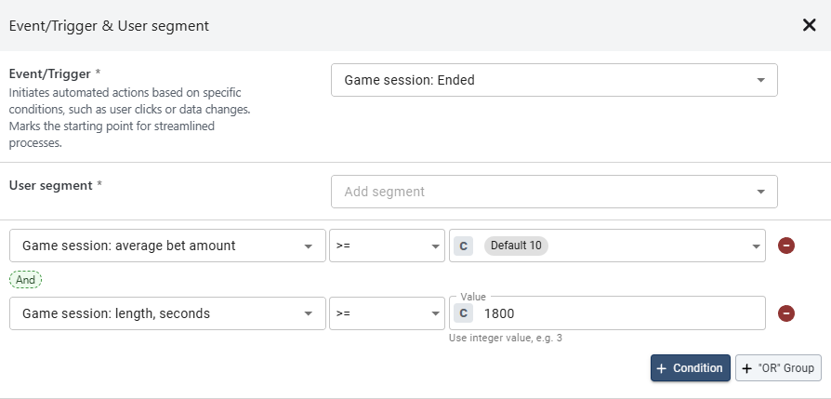Click the Event/Trigger dropdown caret arrow
831x399 pixels.
point(760,80)
